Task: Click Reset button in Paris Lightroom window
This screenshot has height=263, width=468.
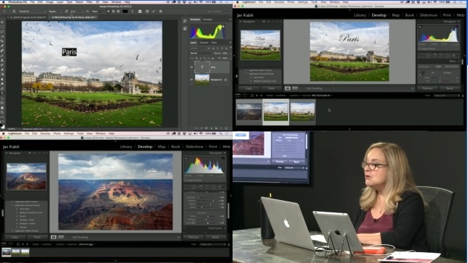Action: 449,88
